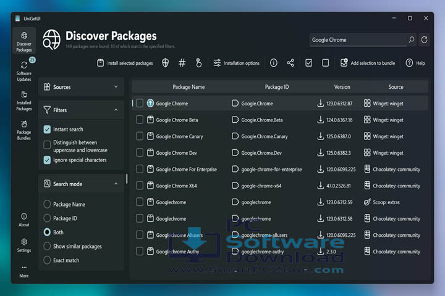The width and height of the screenshot is (445, 296).
Task: Click Chocolatey icon in Google Chrome X64 row
Action: (367, 186)
